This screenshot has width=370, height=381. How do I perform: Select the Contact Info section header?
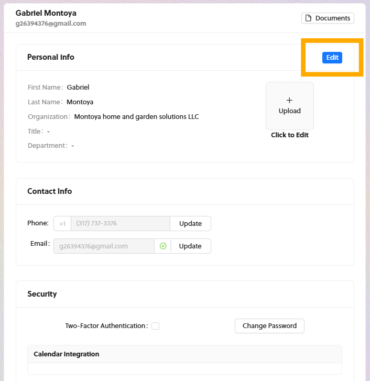pyautogui.click(x=50, y=191)
